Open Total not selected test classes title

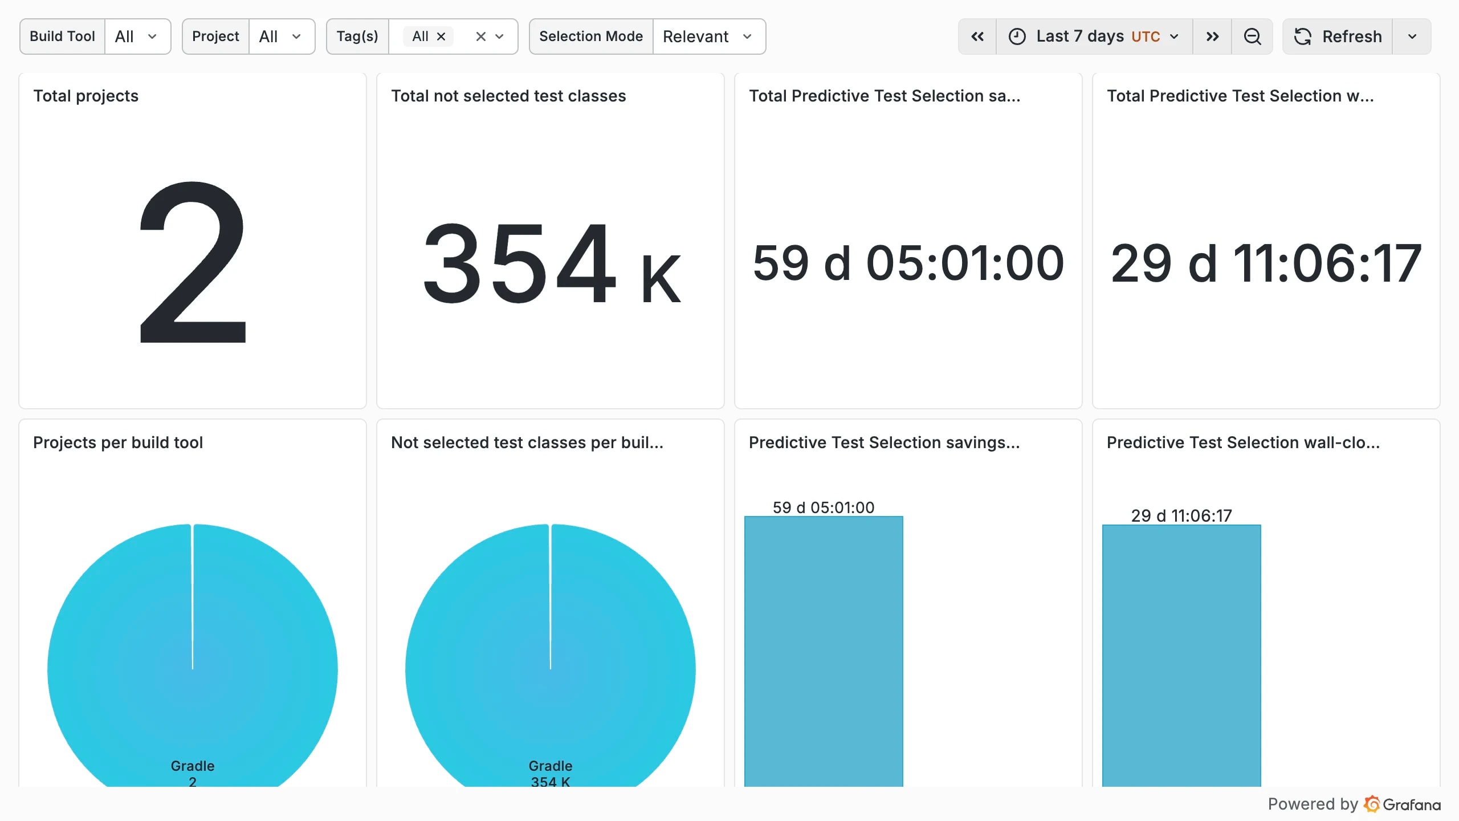(508, 96)
